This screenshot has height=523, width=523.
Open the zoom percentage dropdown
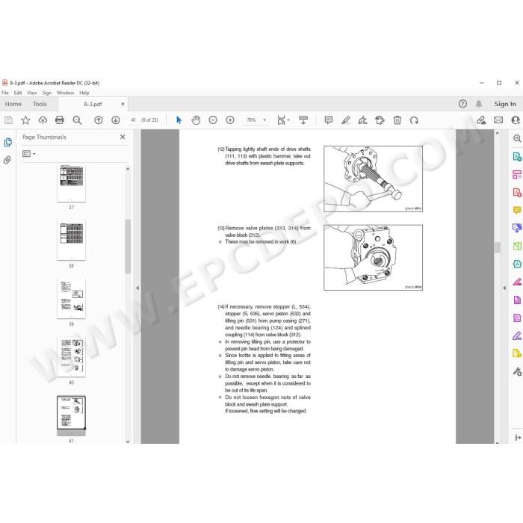pos(264,120)
